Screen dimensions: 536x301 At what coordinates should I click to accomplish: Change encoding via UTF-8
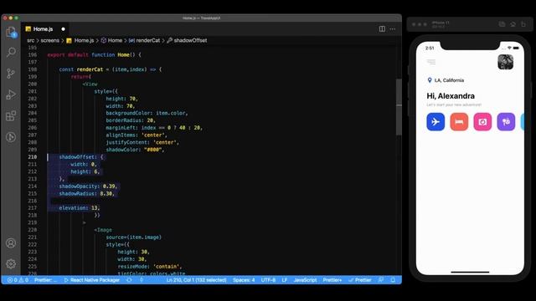click(x=268, y=280)
